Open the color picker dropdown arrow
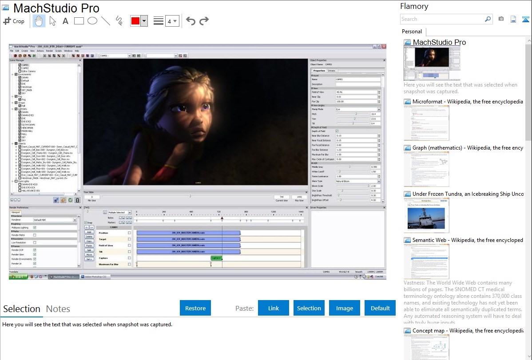This screenshot has width=532, height=360. pos(144,21)
